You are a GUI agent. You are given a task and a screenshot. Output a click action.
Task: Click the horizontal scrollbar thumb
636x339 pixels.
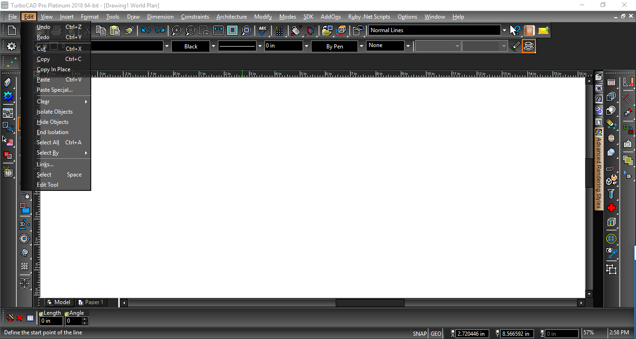coord(370,303)
